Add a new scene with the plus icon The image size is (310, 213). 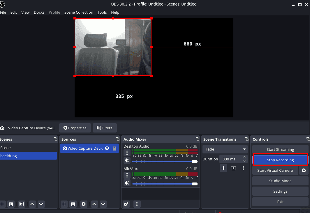2,204
